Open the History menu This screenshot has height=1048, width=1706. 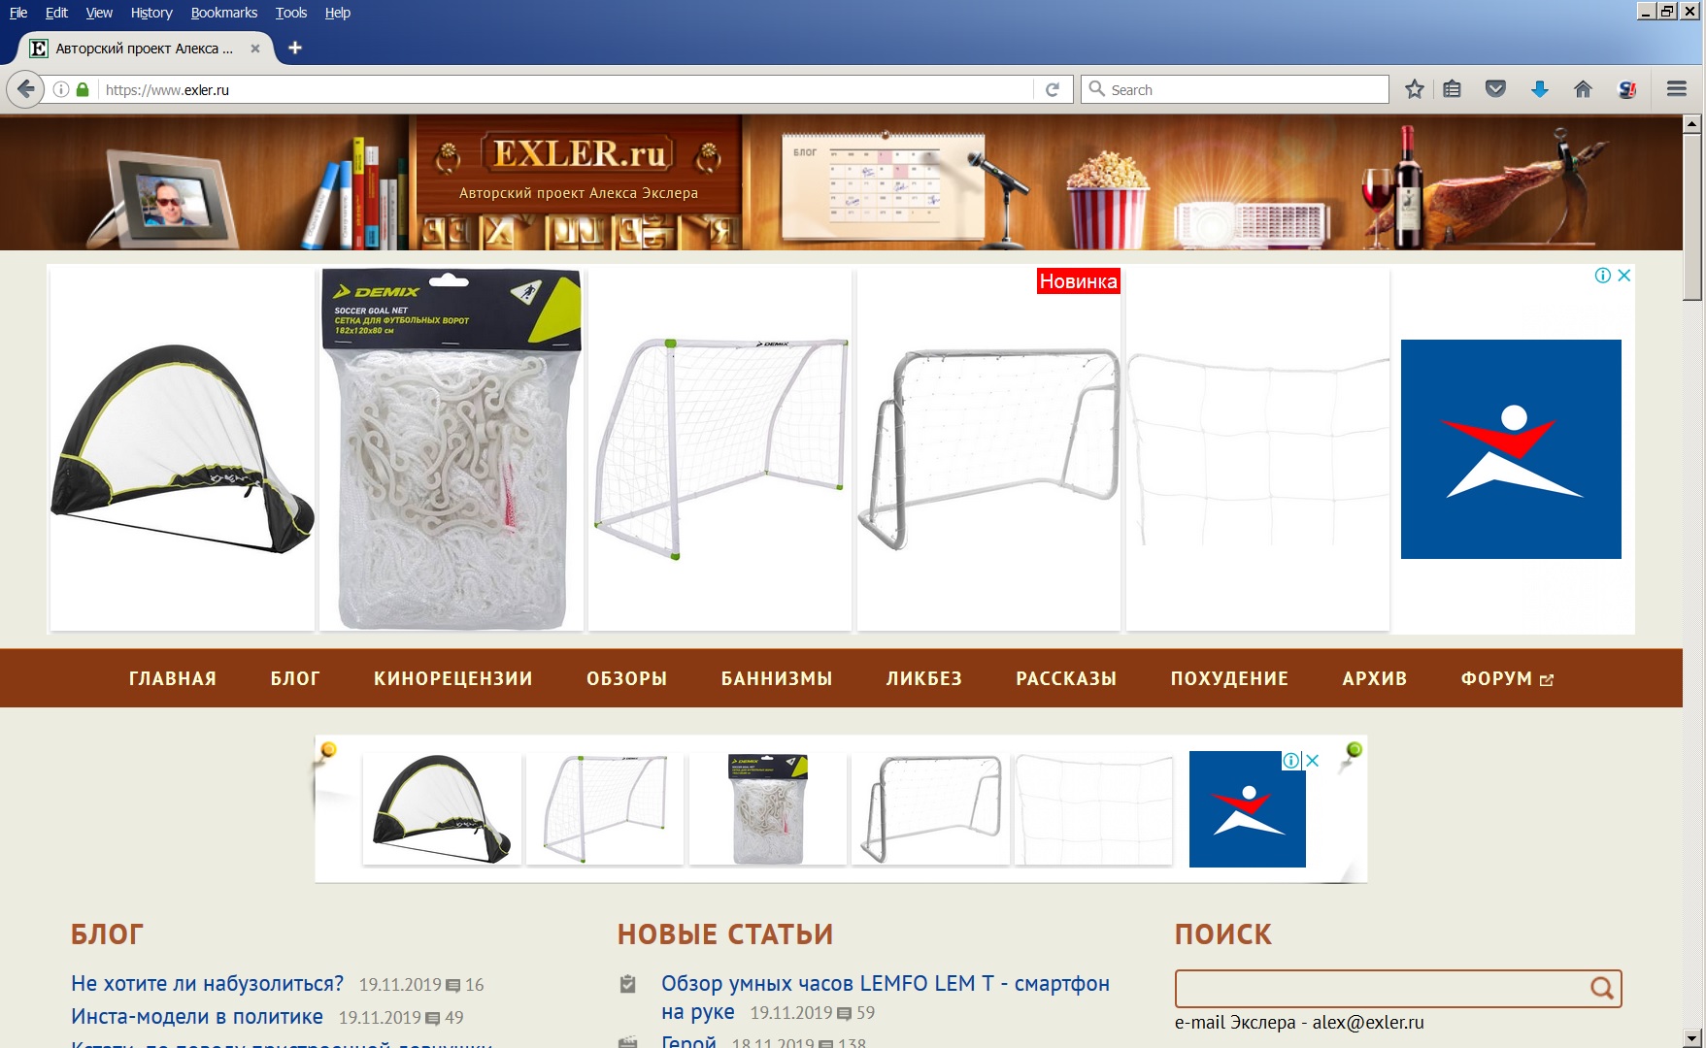151,13
